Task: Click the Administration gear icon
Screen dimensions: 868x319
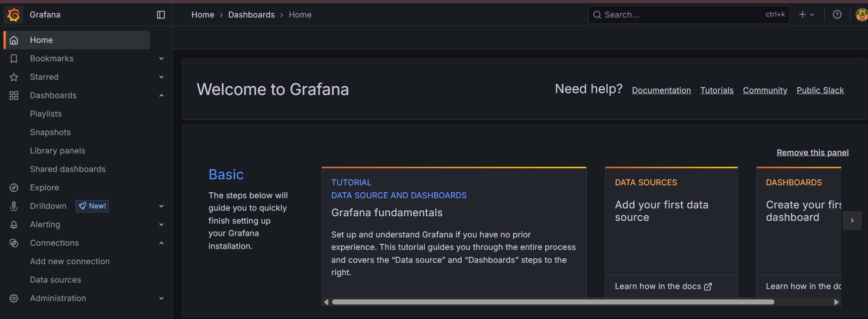Action: coord(14,298)
